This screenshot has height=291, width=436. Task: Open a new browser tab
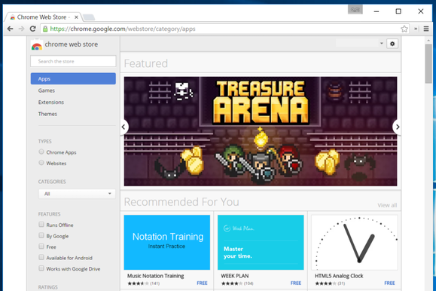click(89, 17)
